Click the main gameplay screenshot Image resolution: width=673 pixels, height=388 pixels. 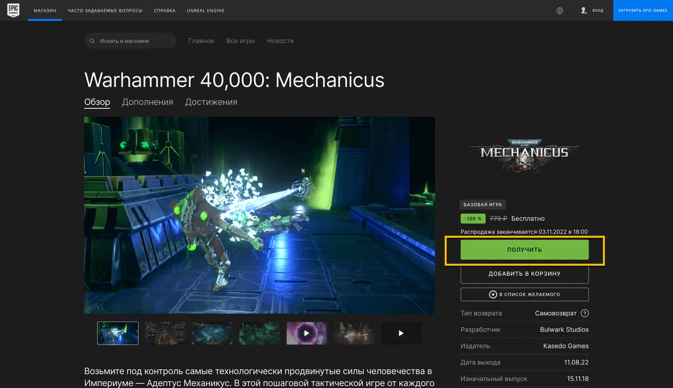(x=259, y=215)
